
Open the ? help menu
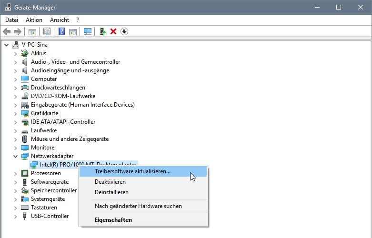pyautogui.click(x=78, y=20)
